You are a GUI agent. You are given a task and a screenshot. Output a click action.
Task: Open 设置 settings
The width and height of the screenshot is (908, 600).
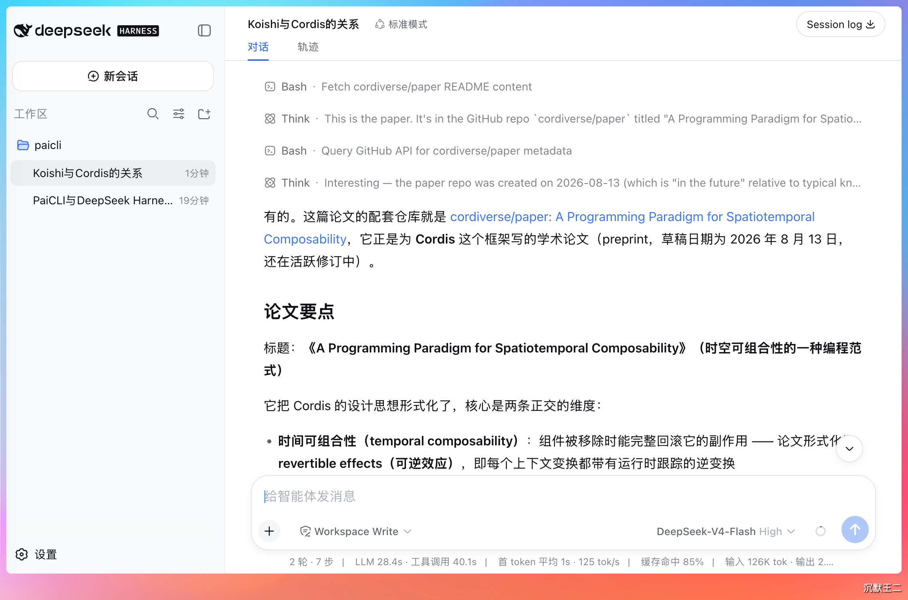(36, 554)
